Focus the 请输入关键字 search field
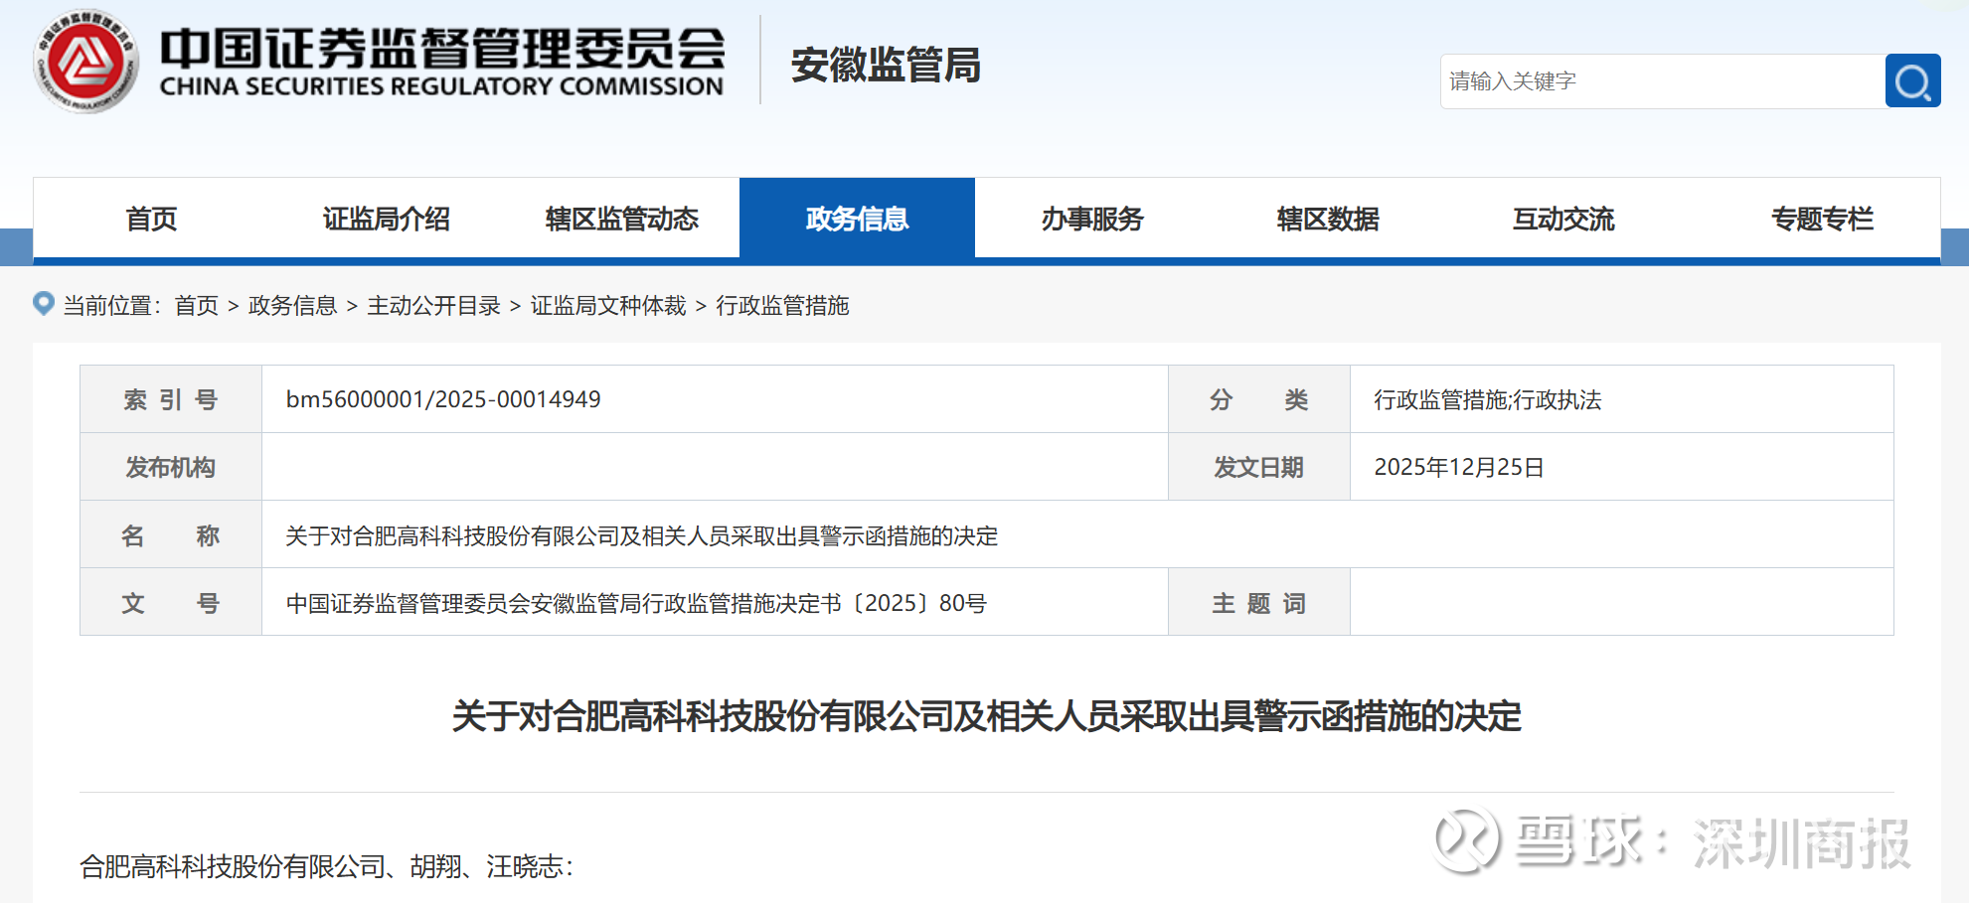 1662,80
